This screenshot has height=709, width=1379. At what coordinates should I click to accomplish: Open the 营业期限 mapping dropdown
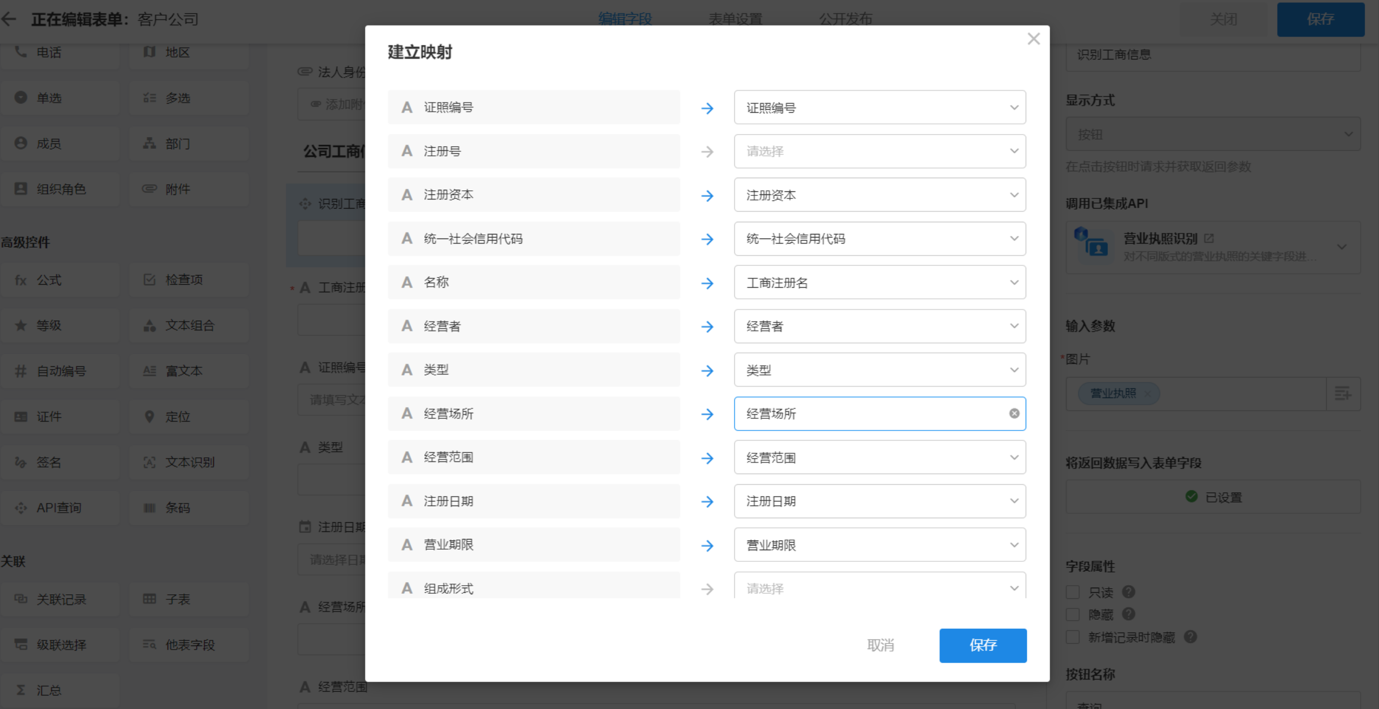[880, 545]
